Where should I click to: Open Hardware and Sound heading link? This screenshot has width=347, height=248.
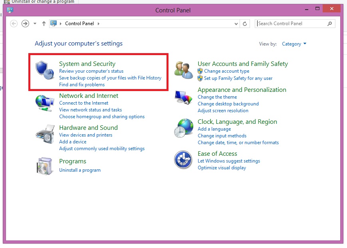coord(88,127)
